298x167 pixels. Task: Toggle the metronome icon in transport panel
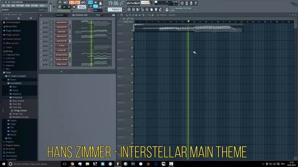60,2
